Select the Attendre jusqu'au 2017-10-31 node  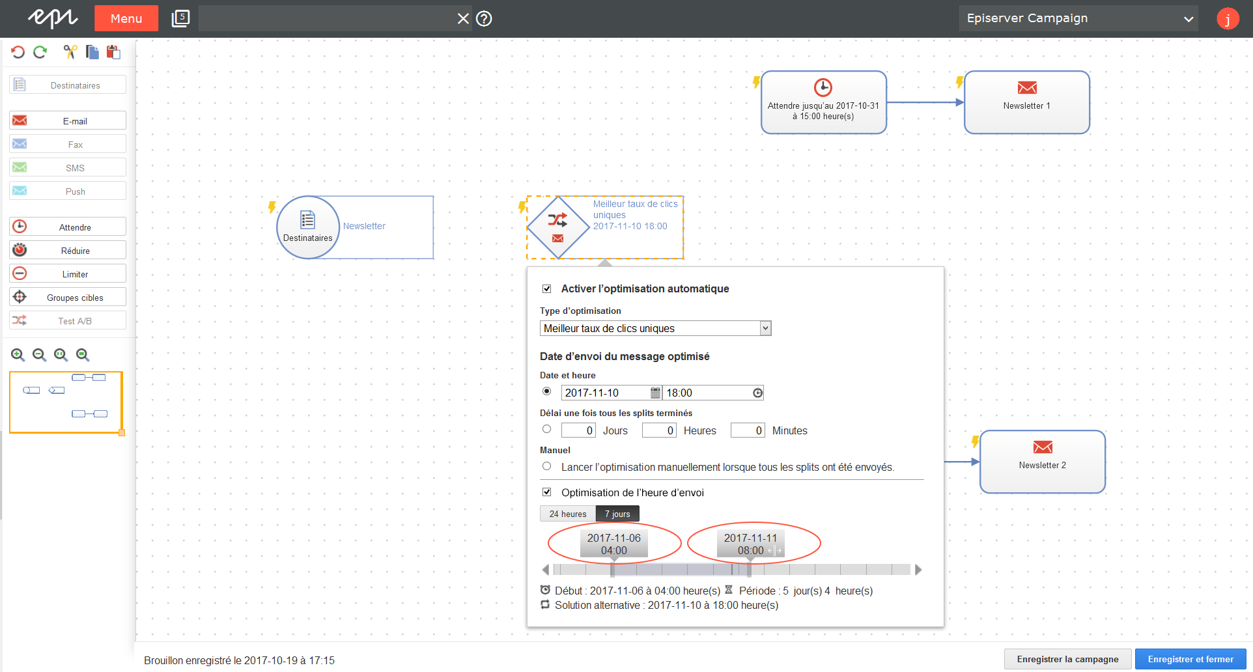tap(824, 102)
